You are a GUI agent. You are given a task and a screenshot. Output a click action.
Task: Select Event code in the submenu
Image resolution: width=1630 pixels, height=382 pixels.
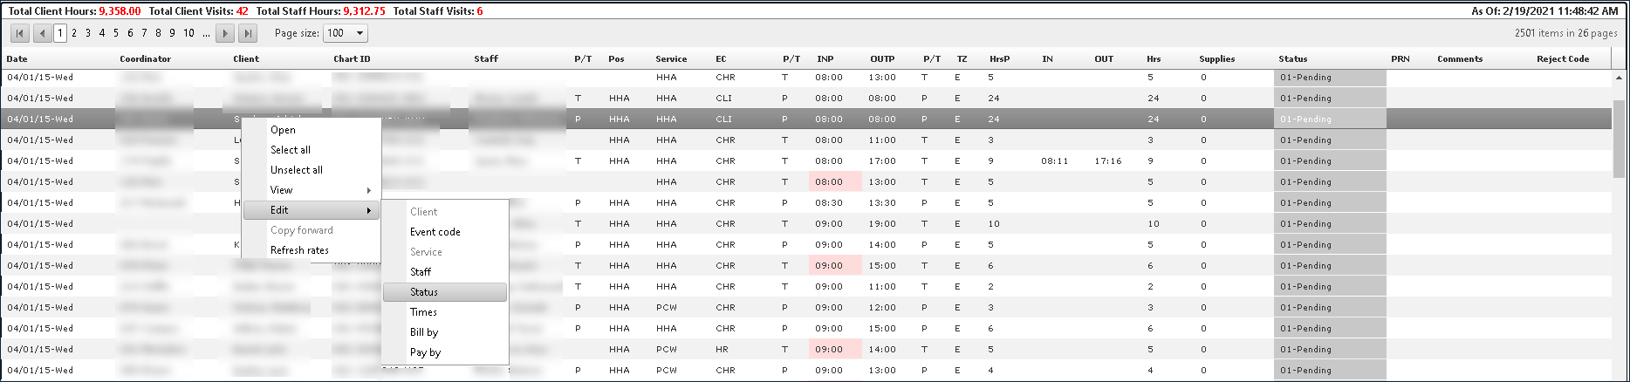(435, 232)
